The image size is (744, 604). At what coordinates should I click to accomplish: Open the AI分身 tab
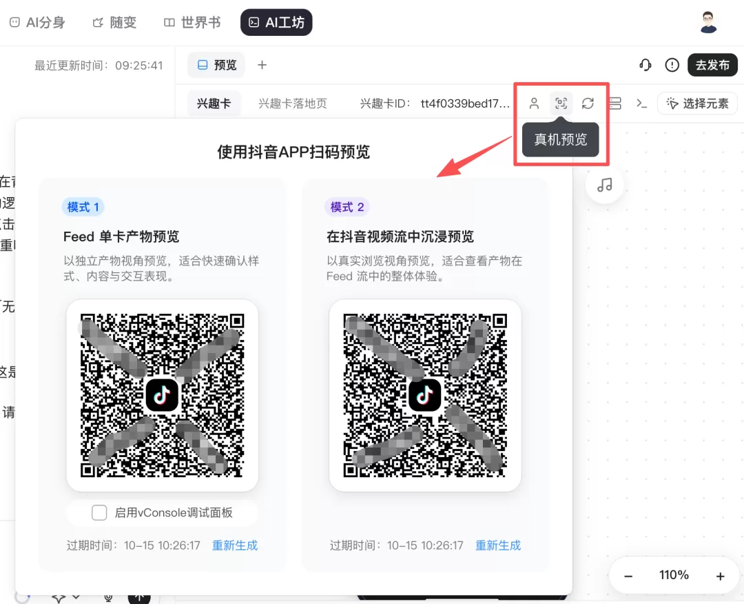coord(37,22)
